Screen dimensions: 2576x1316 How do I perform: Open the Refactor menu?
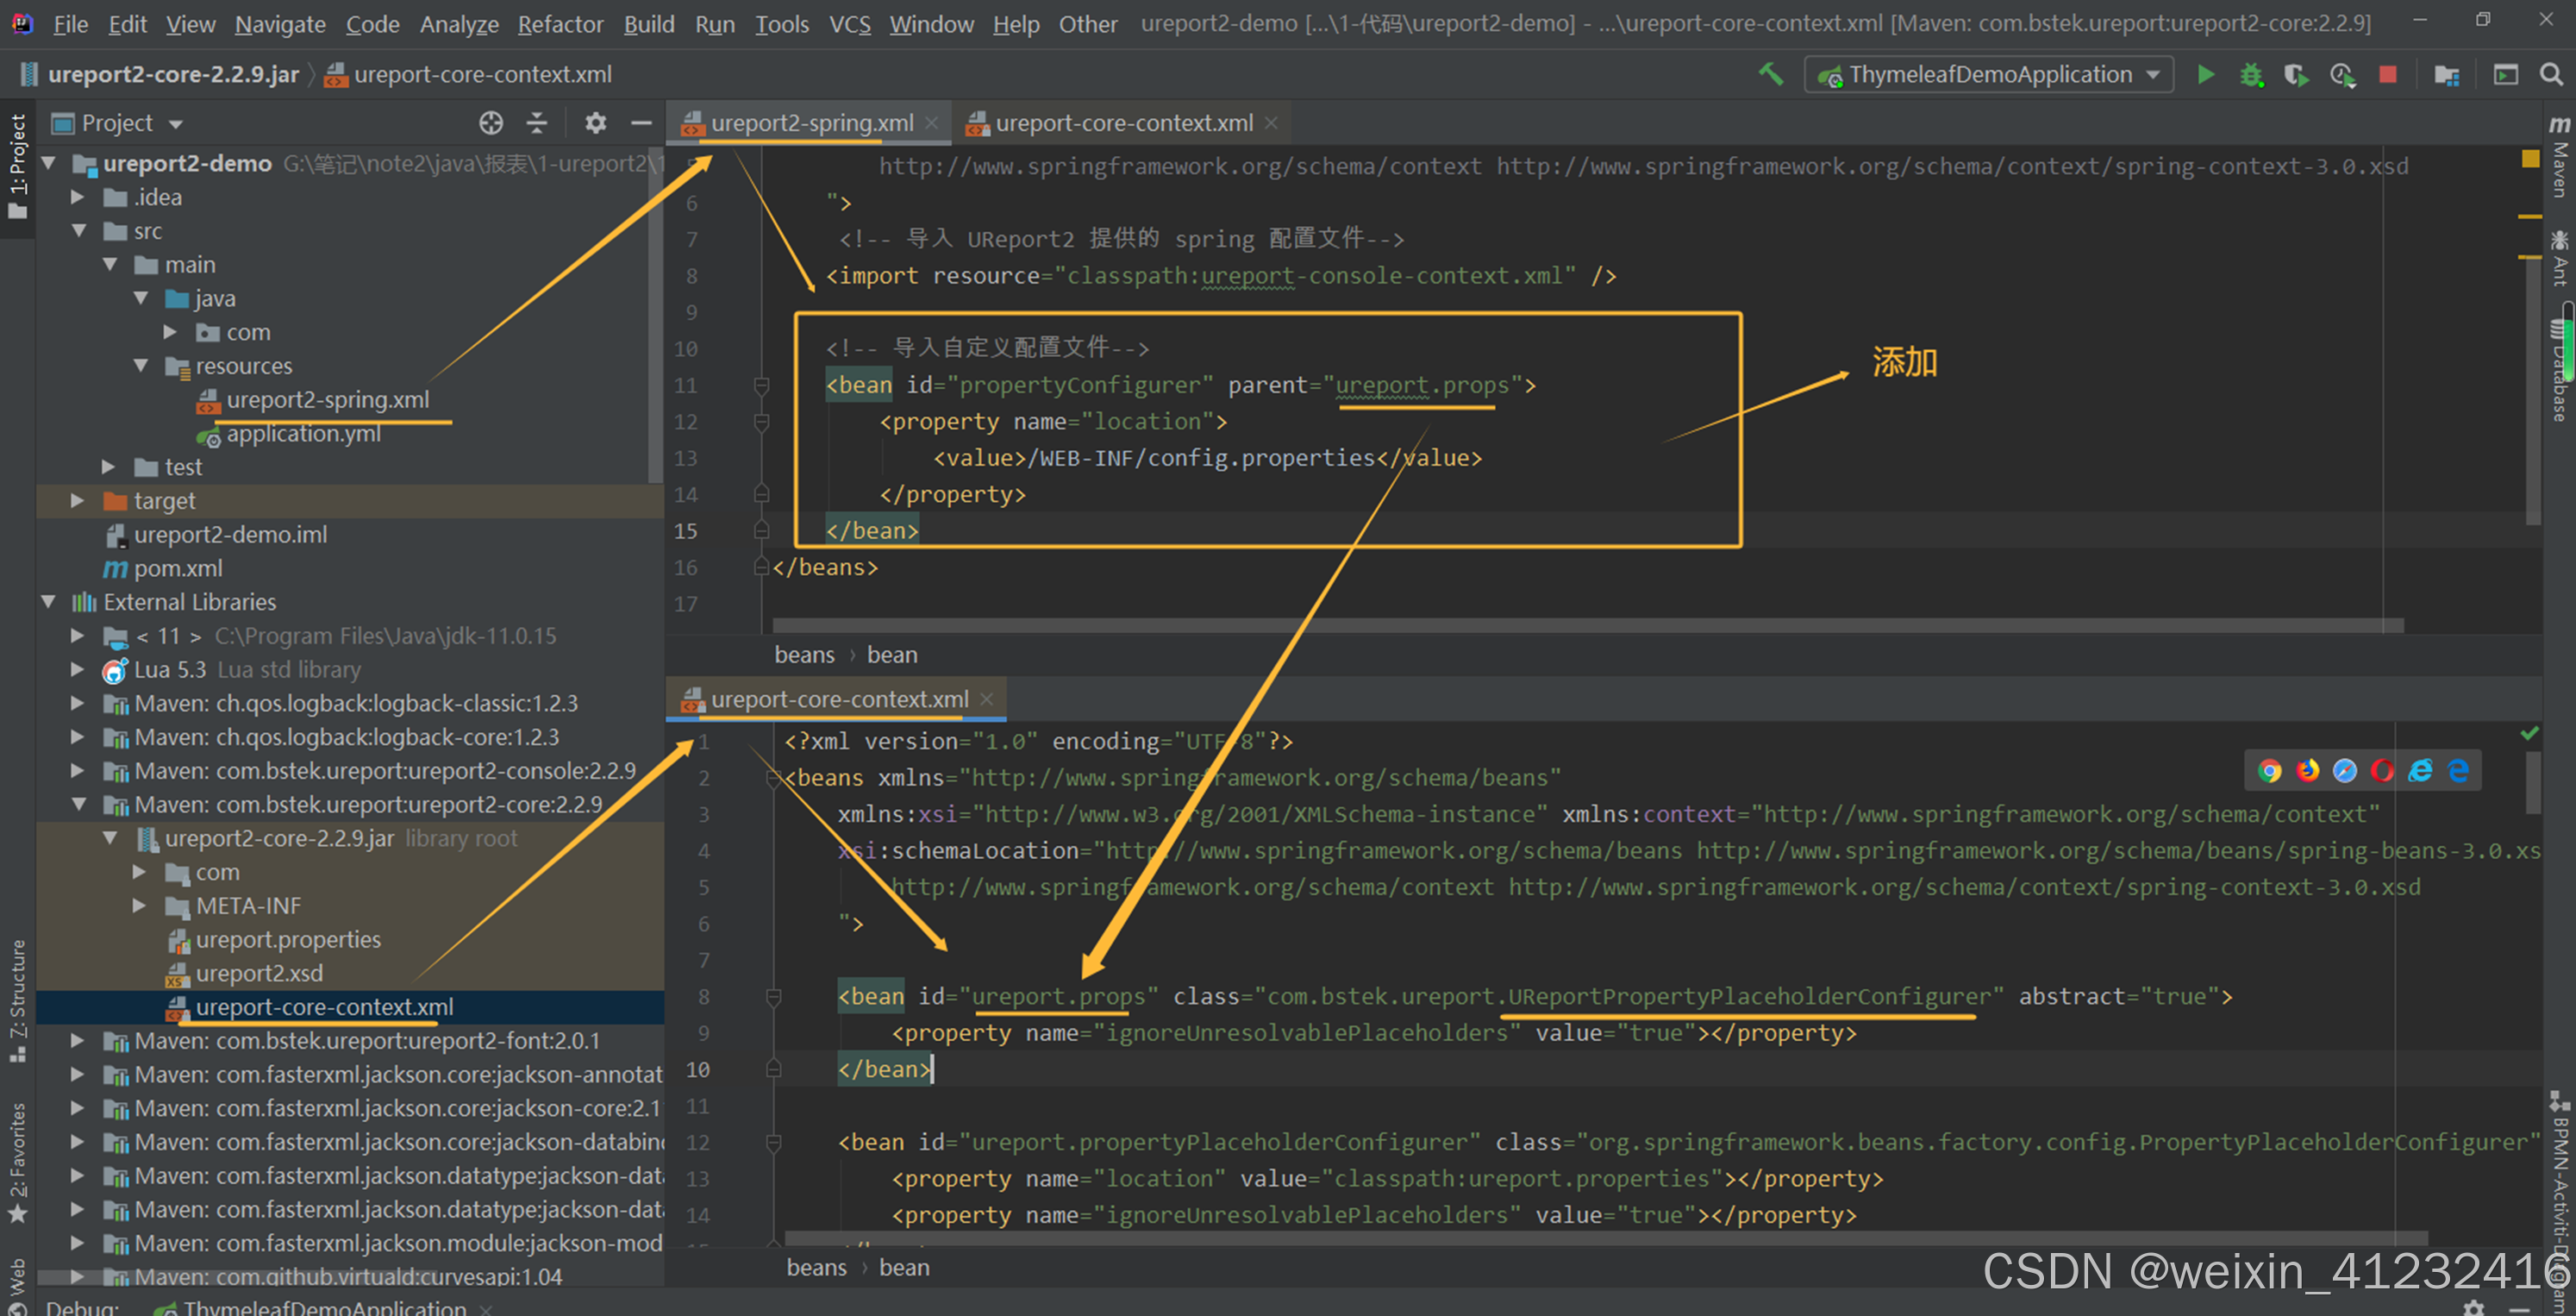pyautogui.click(x=560, y=24)
